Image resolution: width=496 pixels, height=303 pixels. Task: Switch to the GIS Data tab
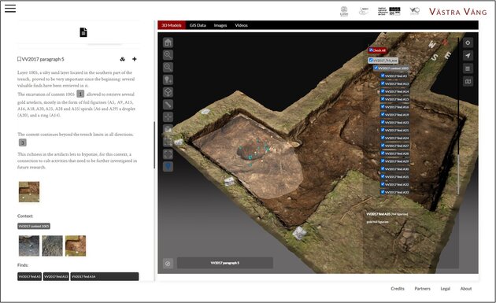coord(198,25)
